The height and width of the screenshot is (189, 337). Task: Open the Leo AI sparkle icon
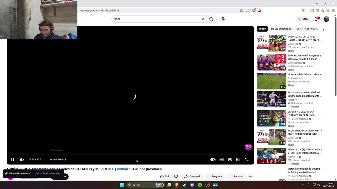point(323,10)
